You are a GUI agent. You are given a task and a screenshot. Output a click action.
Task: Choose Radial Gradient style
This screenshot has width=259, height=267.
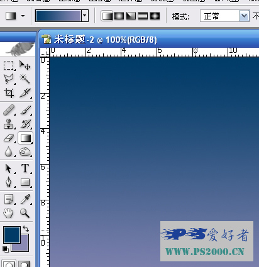(x=119, y=16)
